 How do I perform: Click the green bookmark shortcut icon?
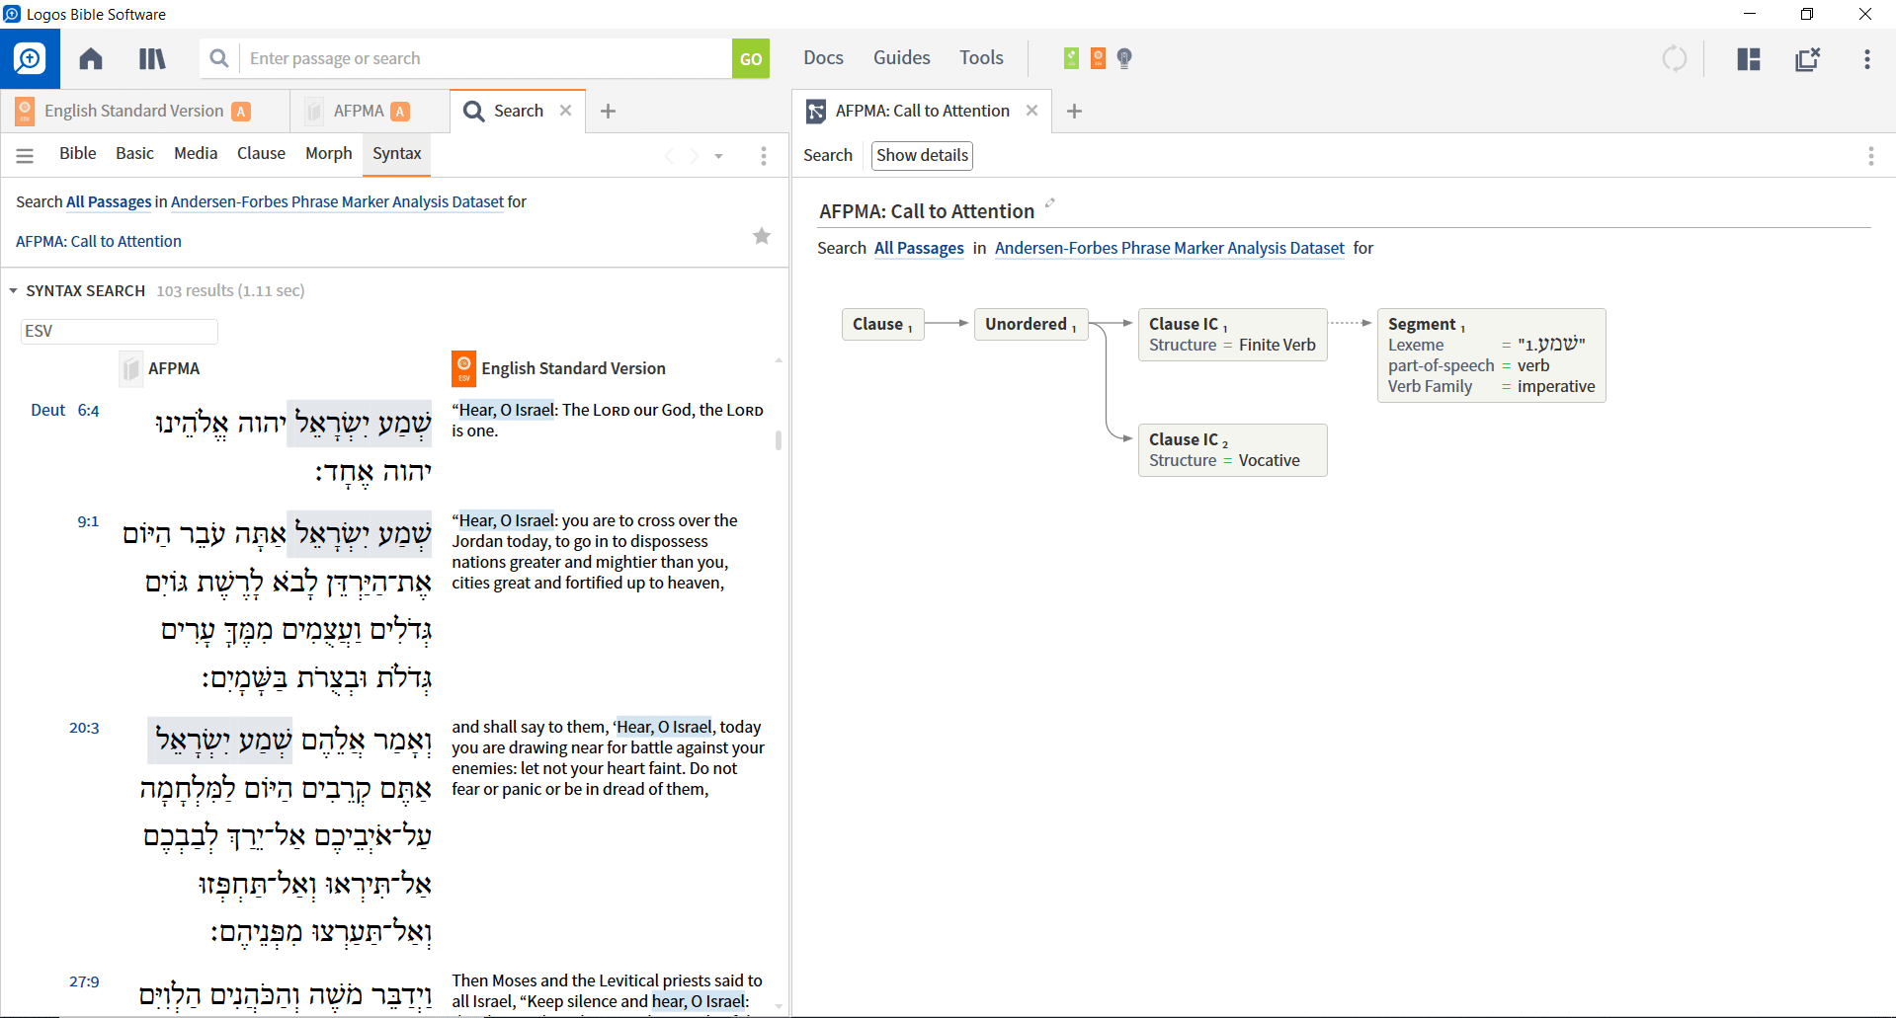click(1071, 58)
